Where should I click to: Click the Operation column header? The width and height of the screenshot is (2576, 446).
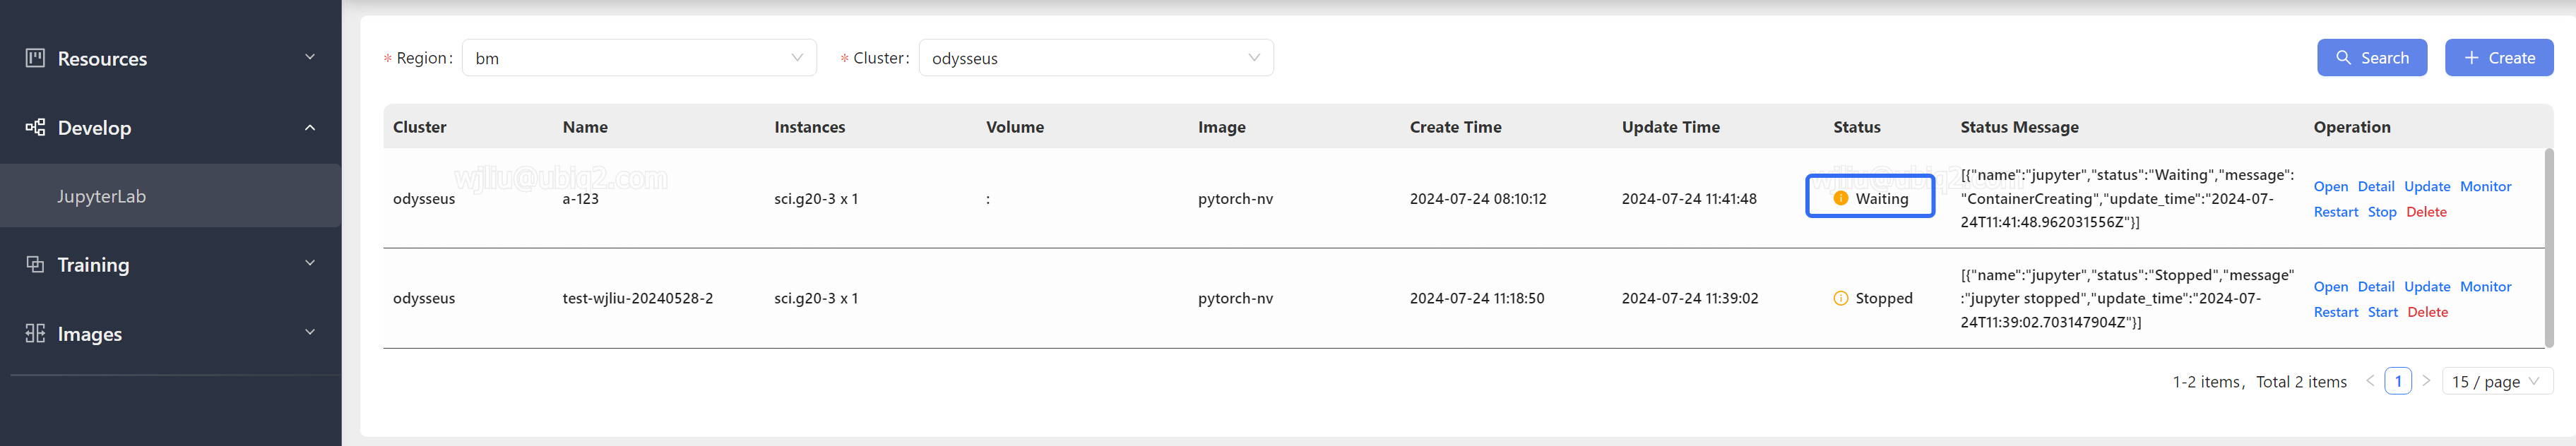[2351, 127]
